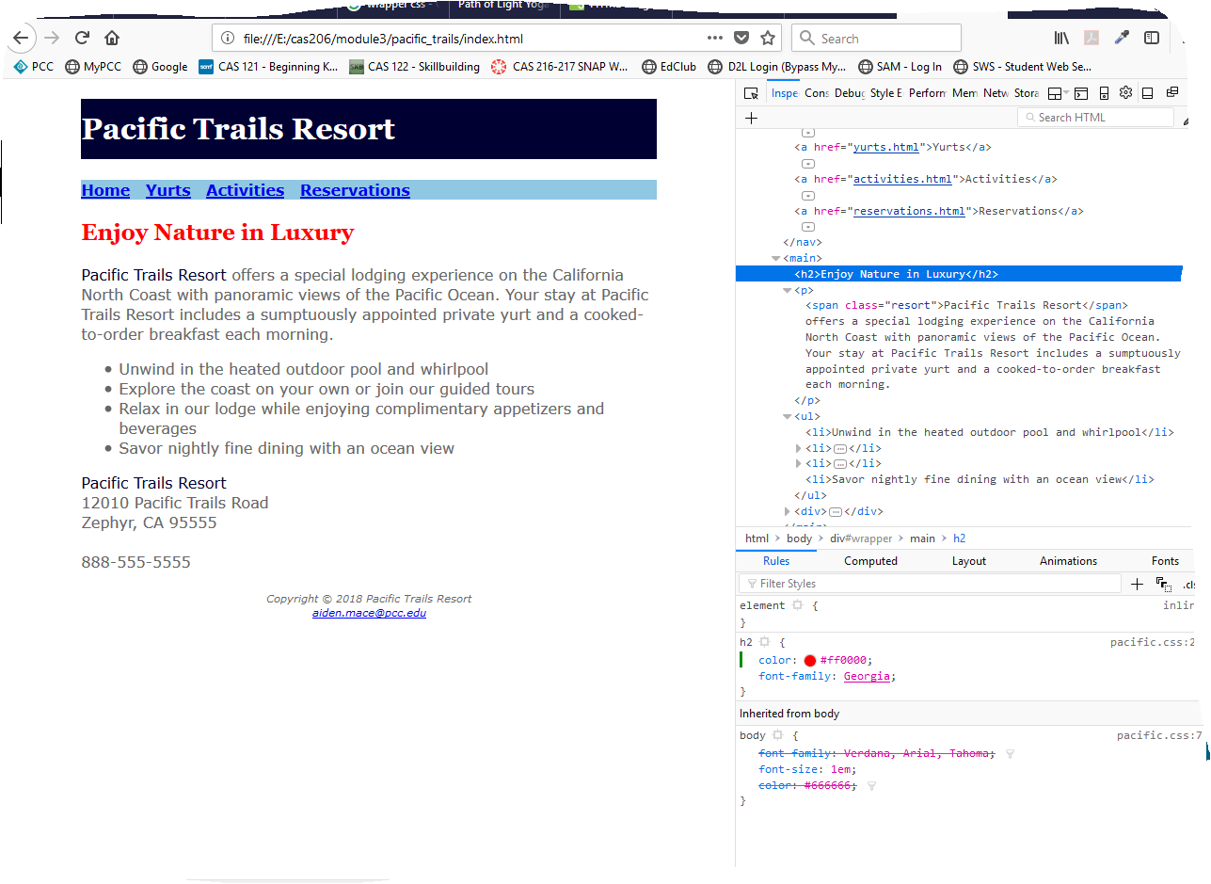
Task: Open the Performance tab
Action: click(x=927, y=93)
